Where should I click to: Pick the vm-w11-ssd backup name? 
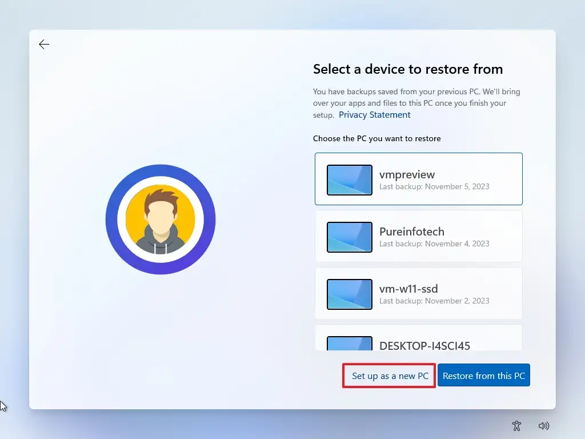point(408,289)
